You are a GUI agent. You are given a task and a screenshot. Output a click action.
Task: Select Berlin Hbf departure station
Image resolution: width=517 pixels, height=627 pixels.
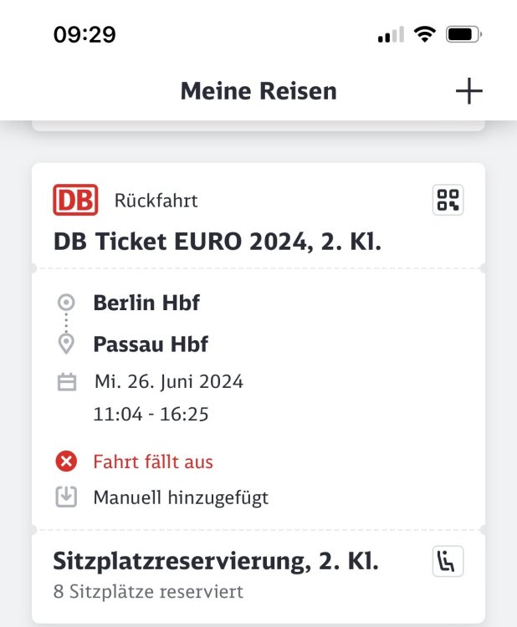146,302
